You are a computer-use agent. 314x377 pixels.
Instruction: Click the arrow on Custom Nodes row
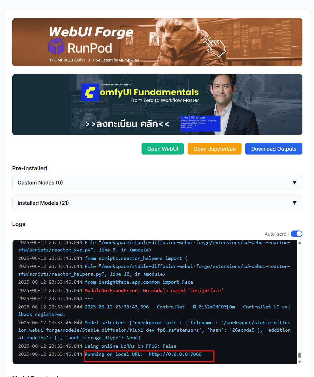(x=294, y=183)
